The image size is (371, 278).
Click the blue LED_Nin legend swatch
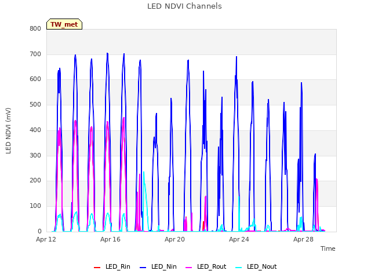143,268
